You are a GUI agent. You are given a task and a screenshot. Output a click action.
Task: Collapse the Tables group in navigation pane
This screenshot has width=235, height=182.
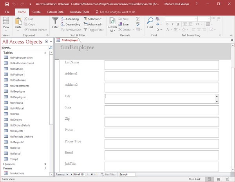click(x=45, y=52)
